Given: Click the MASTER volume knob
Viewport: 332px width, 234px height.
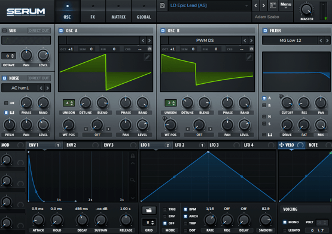Looking at the screenshot, I should (x=307, y=10).
